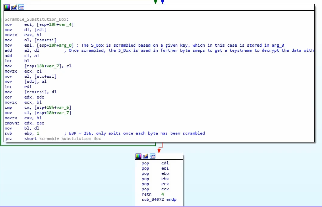Click the 'inc bl' instruction
Screen dimensions: 322x207
click(x=17, y=61)
